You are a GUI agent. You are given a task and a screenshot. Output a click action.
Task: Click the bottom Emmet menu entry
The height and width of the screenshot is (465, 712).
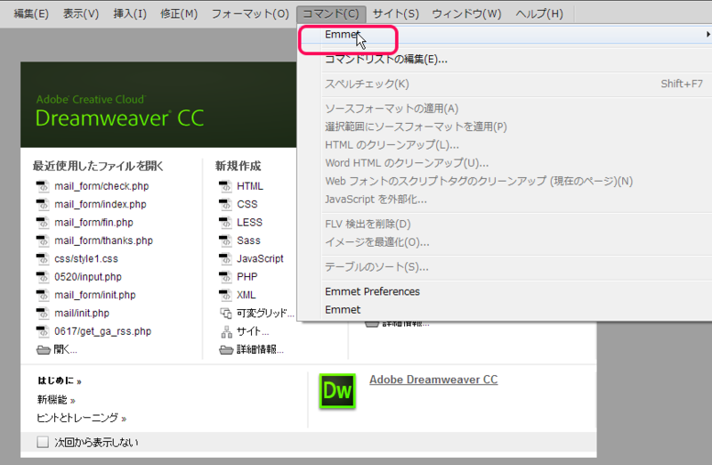pos(505,310)
